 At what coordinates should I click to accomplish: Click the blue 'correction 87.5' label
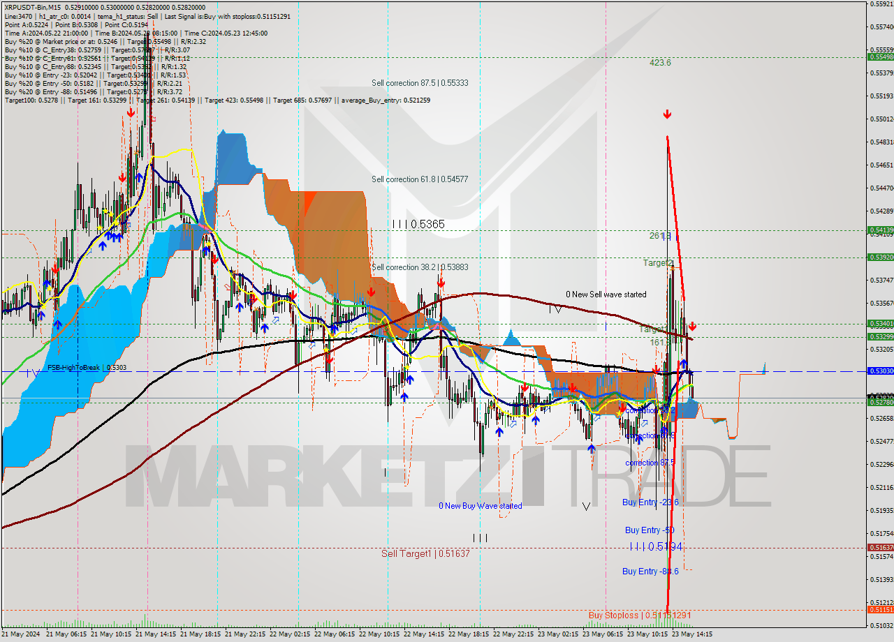coord(650,463)
